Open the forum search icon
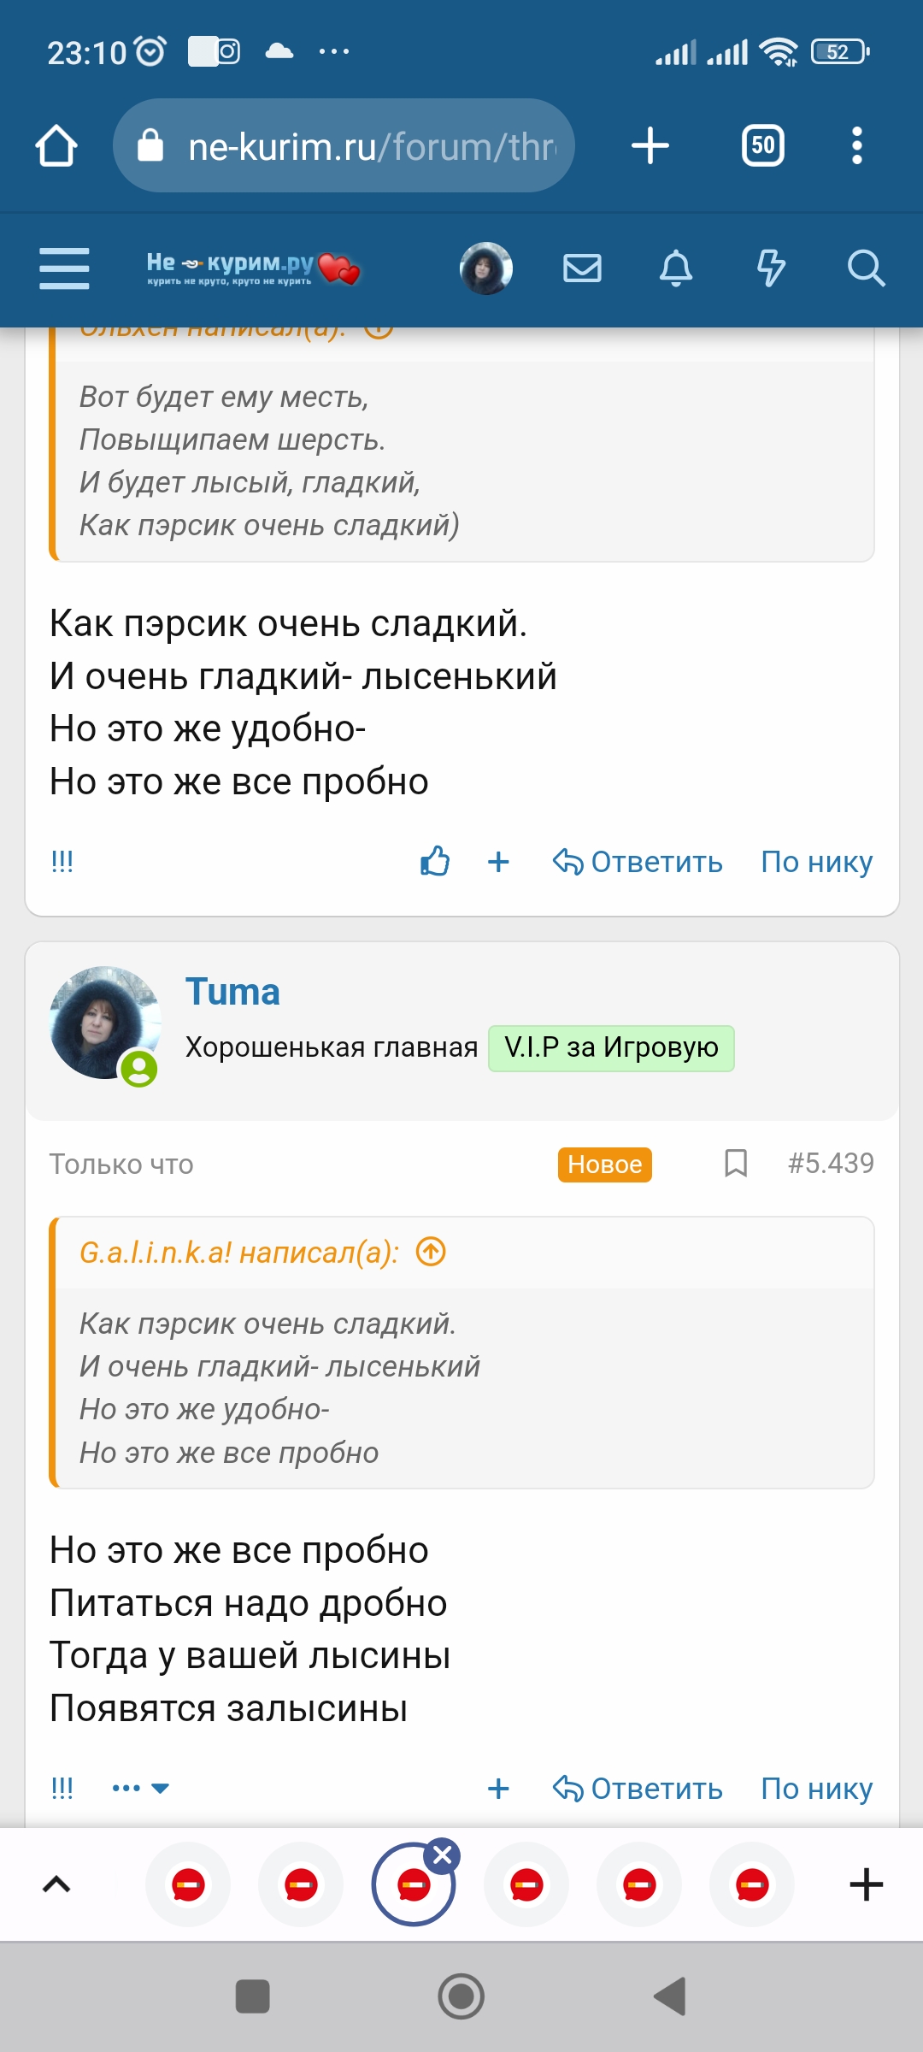Image resolution: width=923 pixels, height=2052 pixels. click(x=865, y=268)
